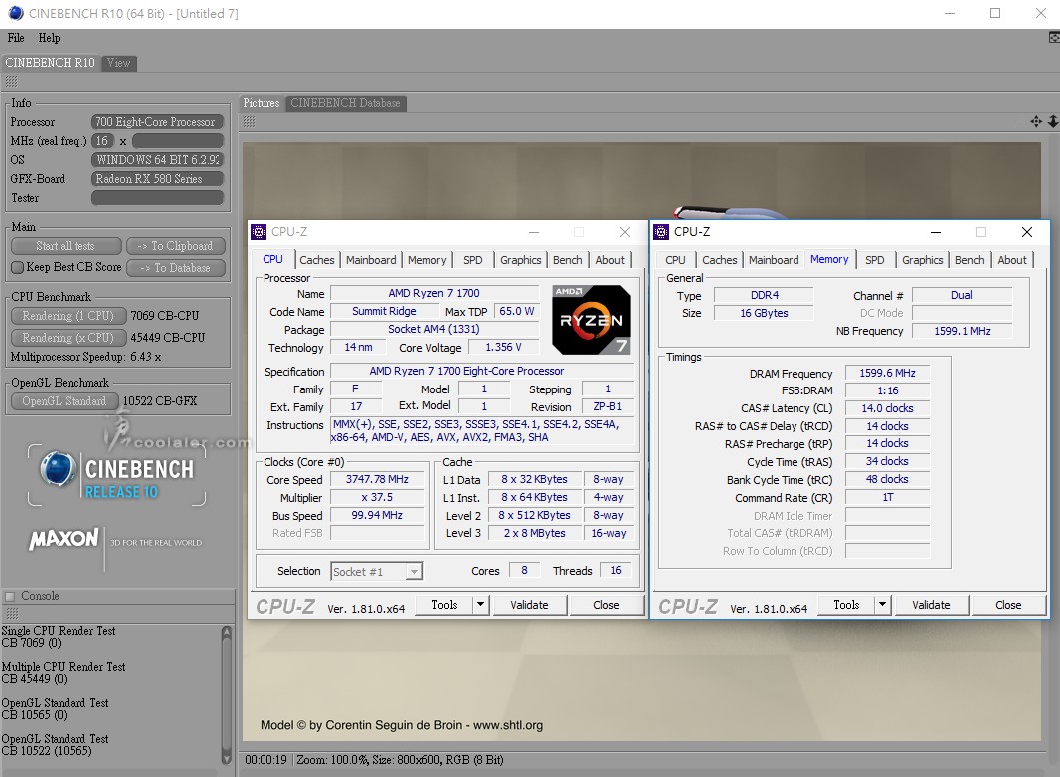
Task: Open the Memory tab in the left CPU-Z window
Action: [427, 260]
